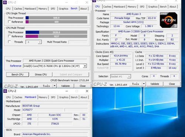Enable Multi Thread Reference checkbox
The width and height of the screenshot is (185, 137).
9,36
